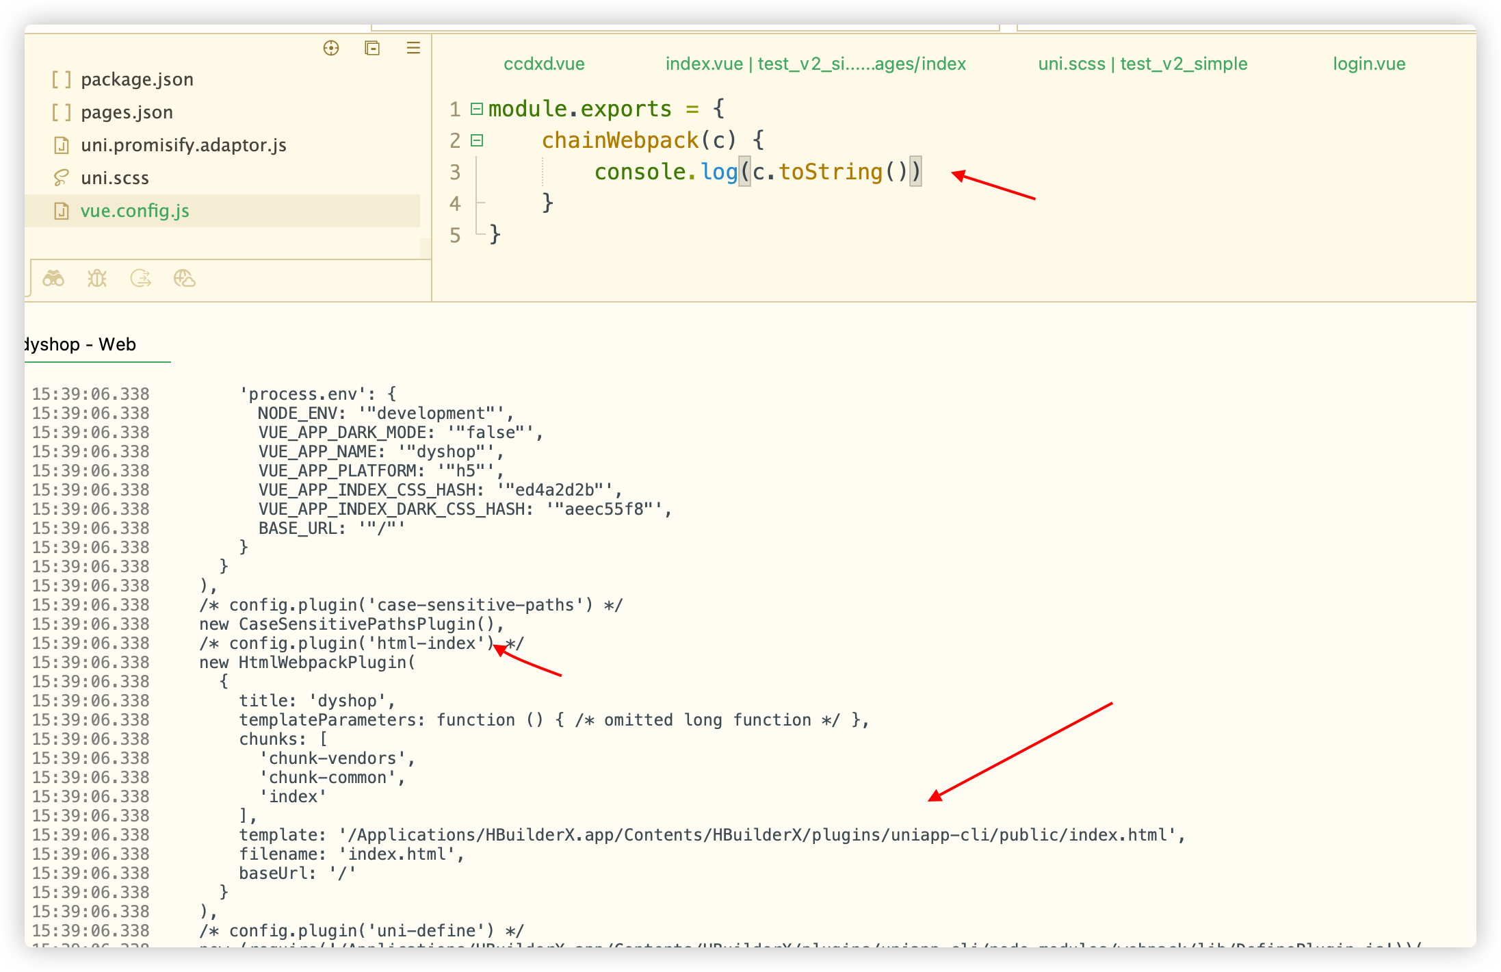This screenshot has width=1501, height=972.
Task: Open package.json in file tree
Action: coord(137,79)
